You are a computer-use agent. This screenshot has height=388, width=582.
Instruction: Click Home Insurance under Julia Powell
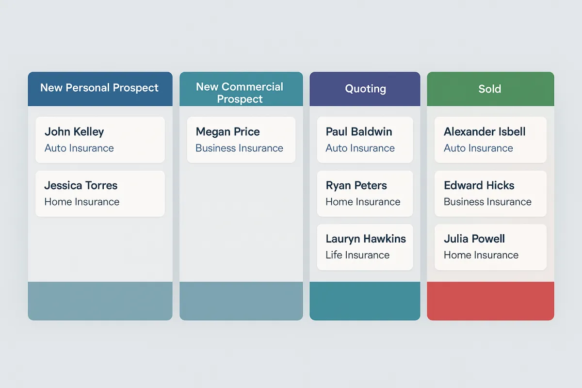pos(481,255)
